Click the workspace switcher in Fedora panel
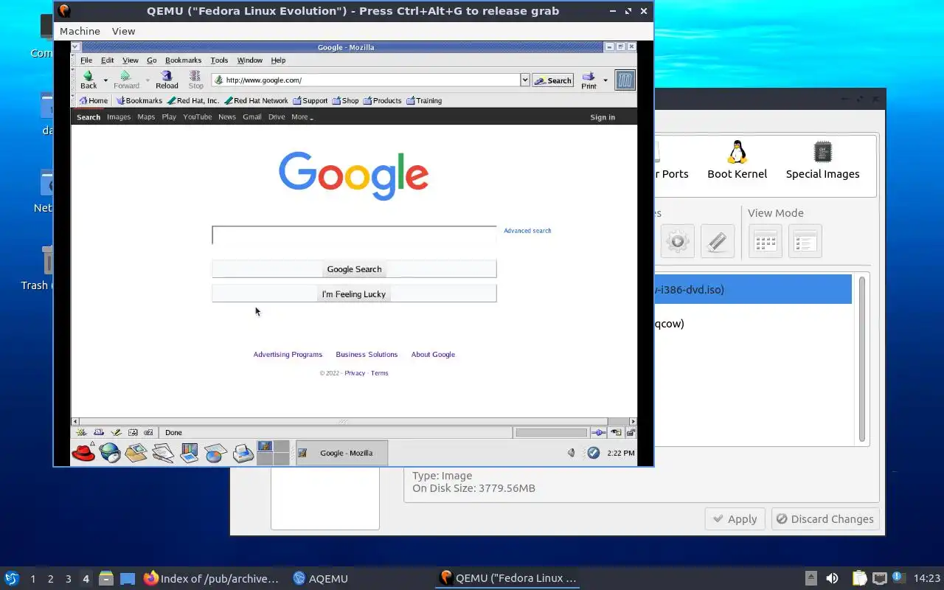944x590 pixels. click(x=272, y=453)
